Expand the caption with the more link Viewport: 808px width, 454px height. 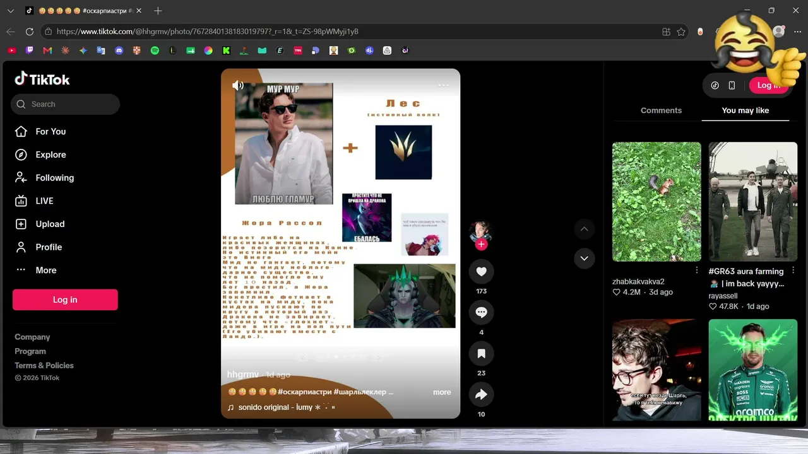[x=442, y=392]
